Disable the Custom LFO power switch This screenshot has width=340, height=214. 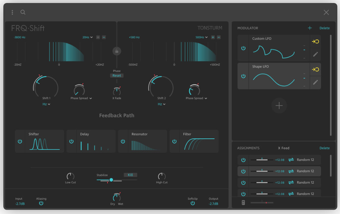coord(243,48)
